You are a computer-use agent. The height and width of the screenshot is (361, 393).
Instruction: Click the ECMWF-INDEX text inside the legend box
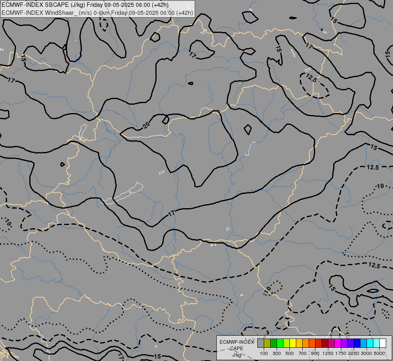point(236,342)
